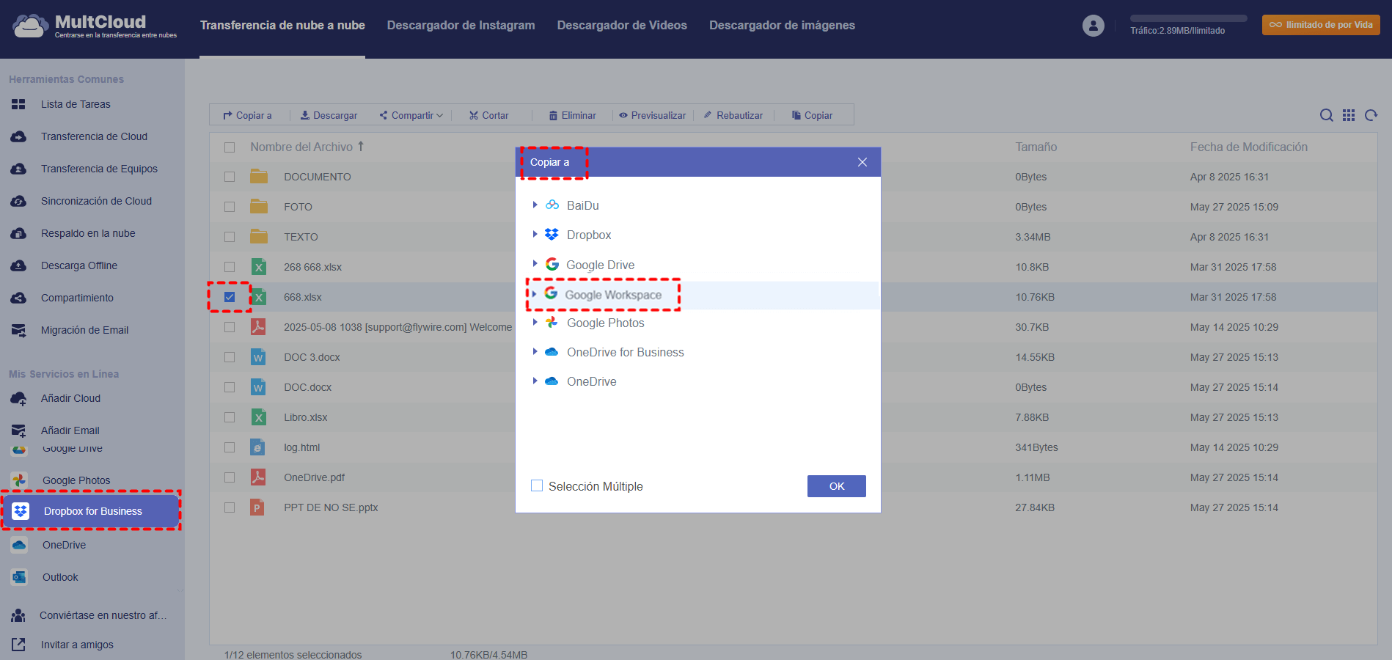
Task: Open Descargador de imágenes tab
Action: point(782,26)
